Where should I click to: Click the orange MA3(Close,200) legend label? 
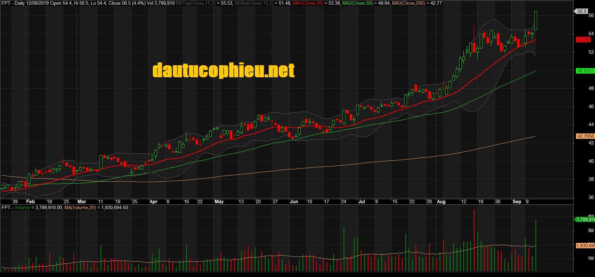(x=409, y=3)
